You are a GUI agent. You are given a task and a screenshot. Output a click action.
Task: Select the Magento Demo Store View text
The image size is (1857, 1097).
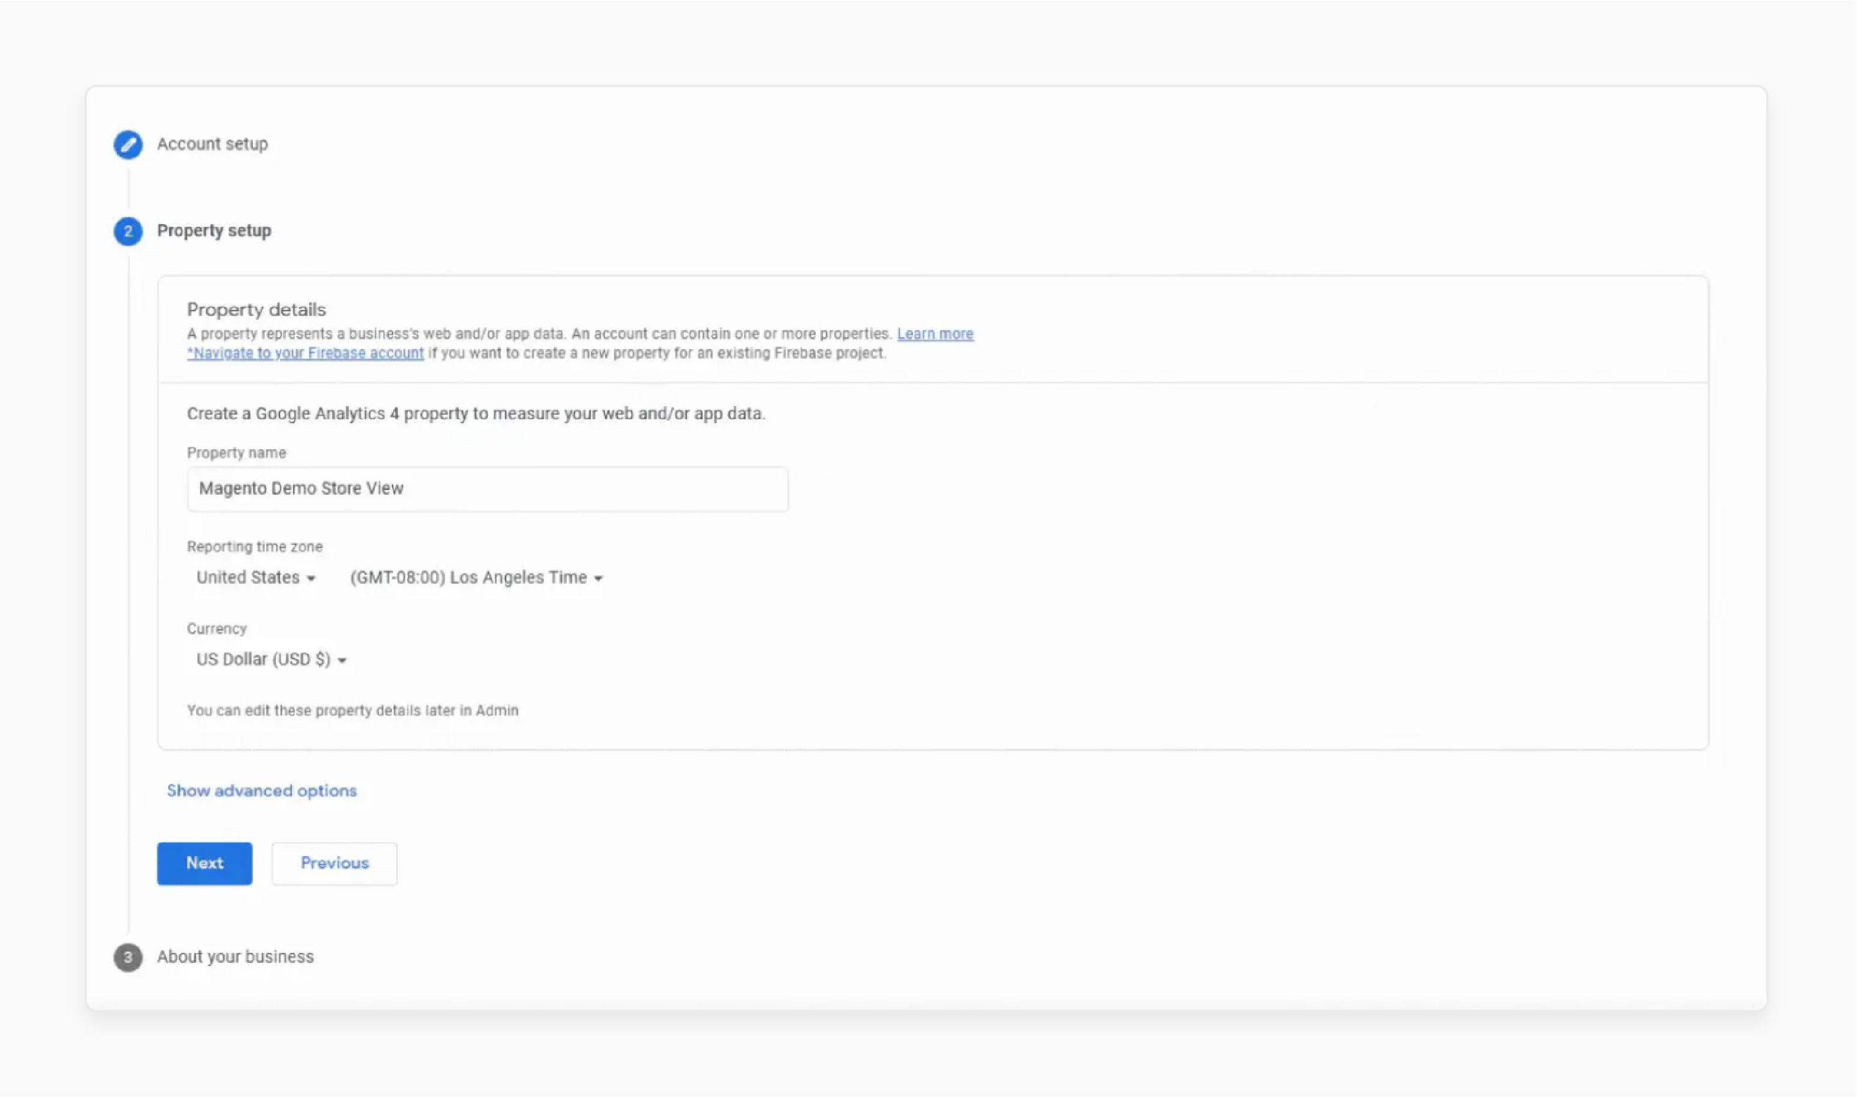(x=300, y=488)
